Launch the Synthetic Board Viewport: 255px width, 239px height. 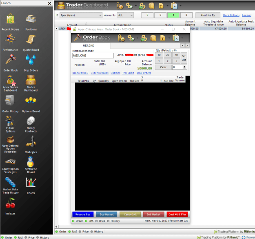(x=31, y=165)
